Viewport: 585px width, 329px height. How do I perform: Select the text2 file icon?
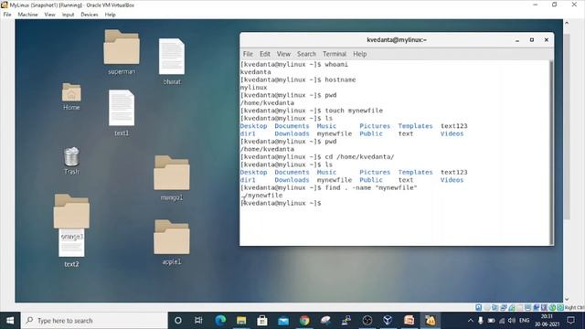click(71, 243)
